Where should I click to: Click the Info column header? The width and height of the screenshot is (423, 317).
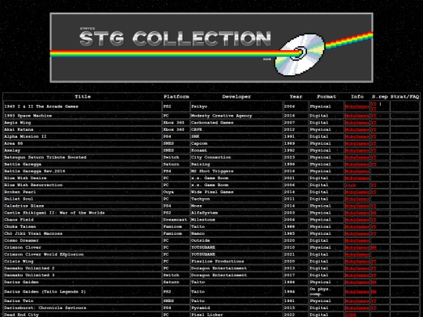357,97
